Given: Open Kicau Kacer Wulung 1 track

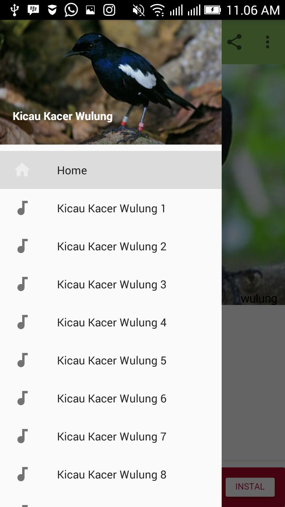Looking at the screenshot, I should click(x=111, y=208).
